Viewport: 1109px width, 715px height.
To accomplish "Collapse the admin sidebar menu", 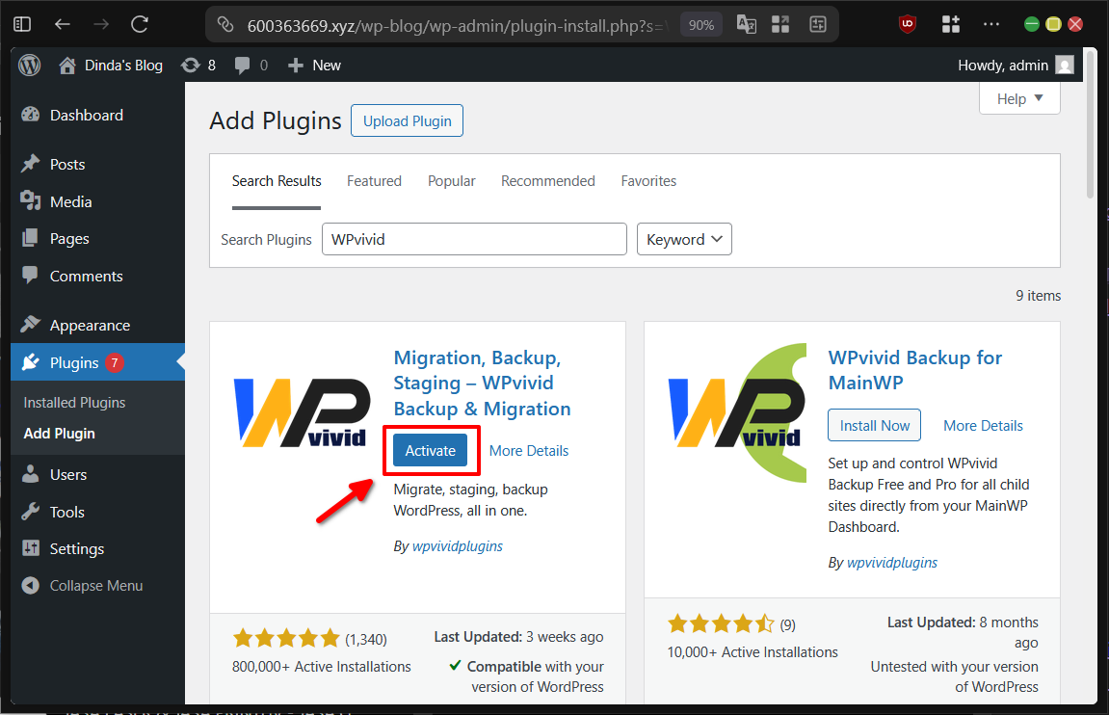I will (96, 585).
